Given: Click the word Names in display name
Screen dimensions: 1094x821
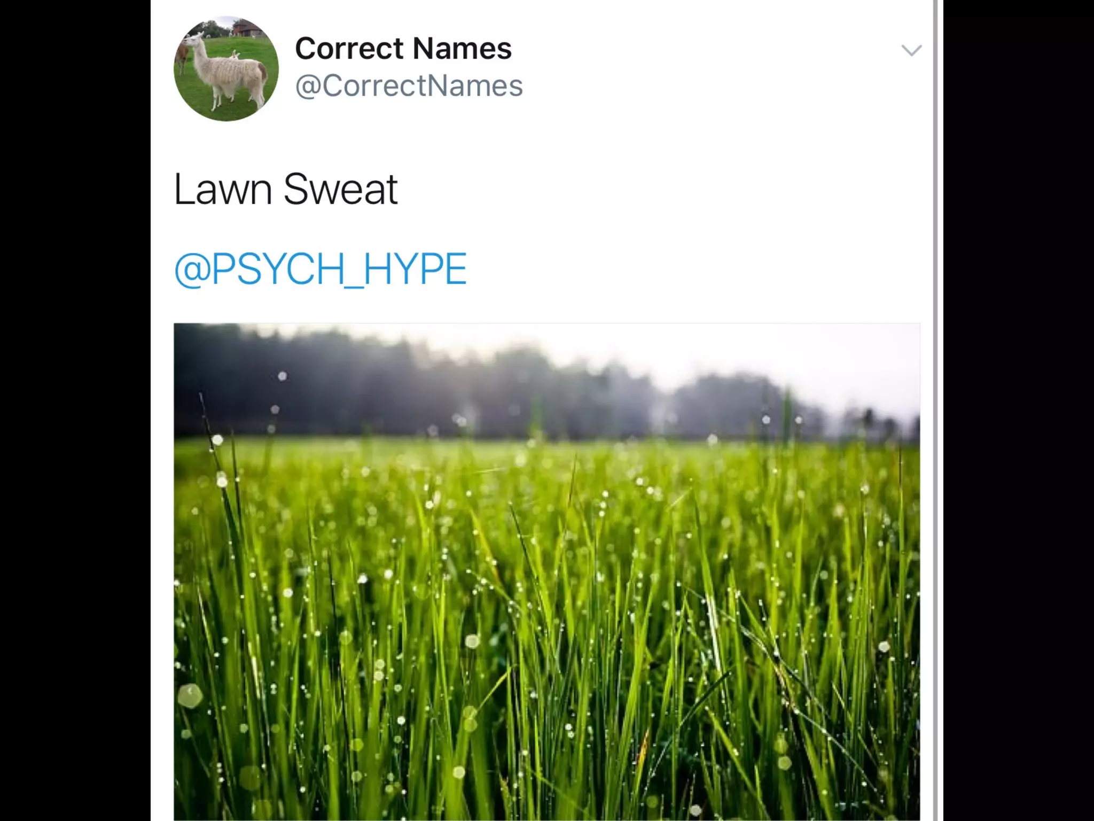Looking at the screenshot, I should (462, 49).
